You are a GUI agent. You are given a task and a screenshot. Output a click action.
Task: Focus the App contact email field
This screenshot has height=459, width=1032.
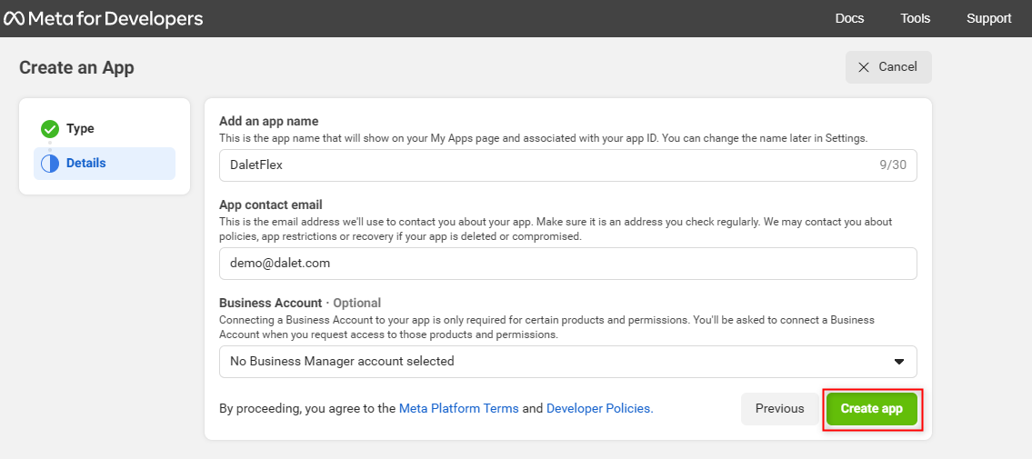(568, 263)
